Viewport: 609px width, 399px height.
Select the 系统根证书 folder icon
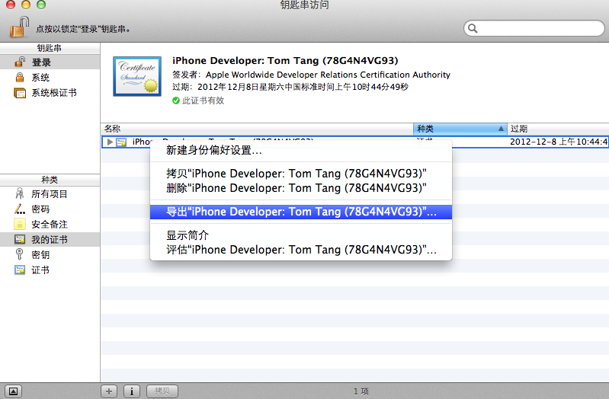click(x=20, y=93)
